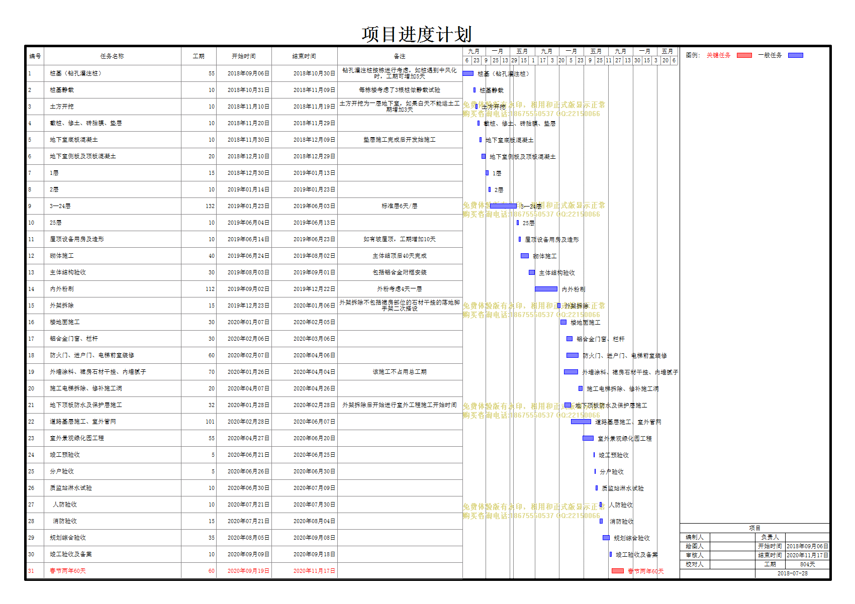Click row 30 task name 竣工验收及备案
Viewport: 855px width, 604px height.
coord(71,554)
